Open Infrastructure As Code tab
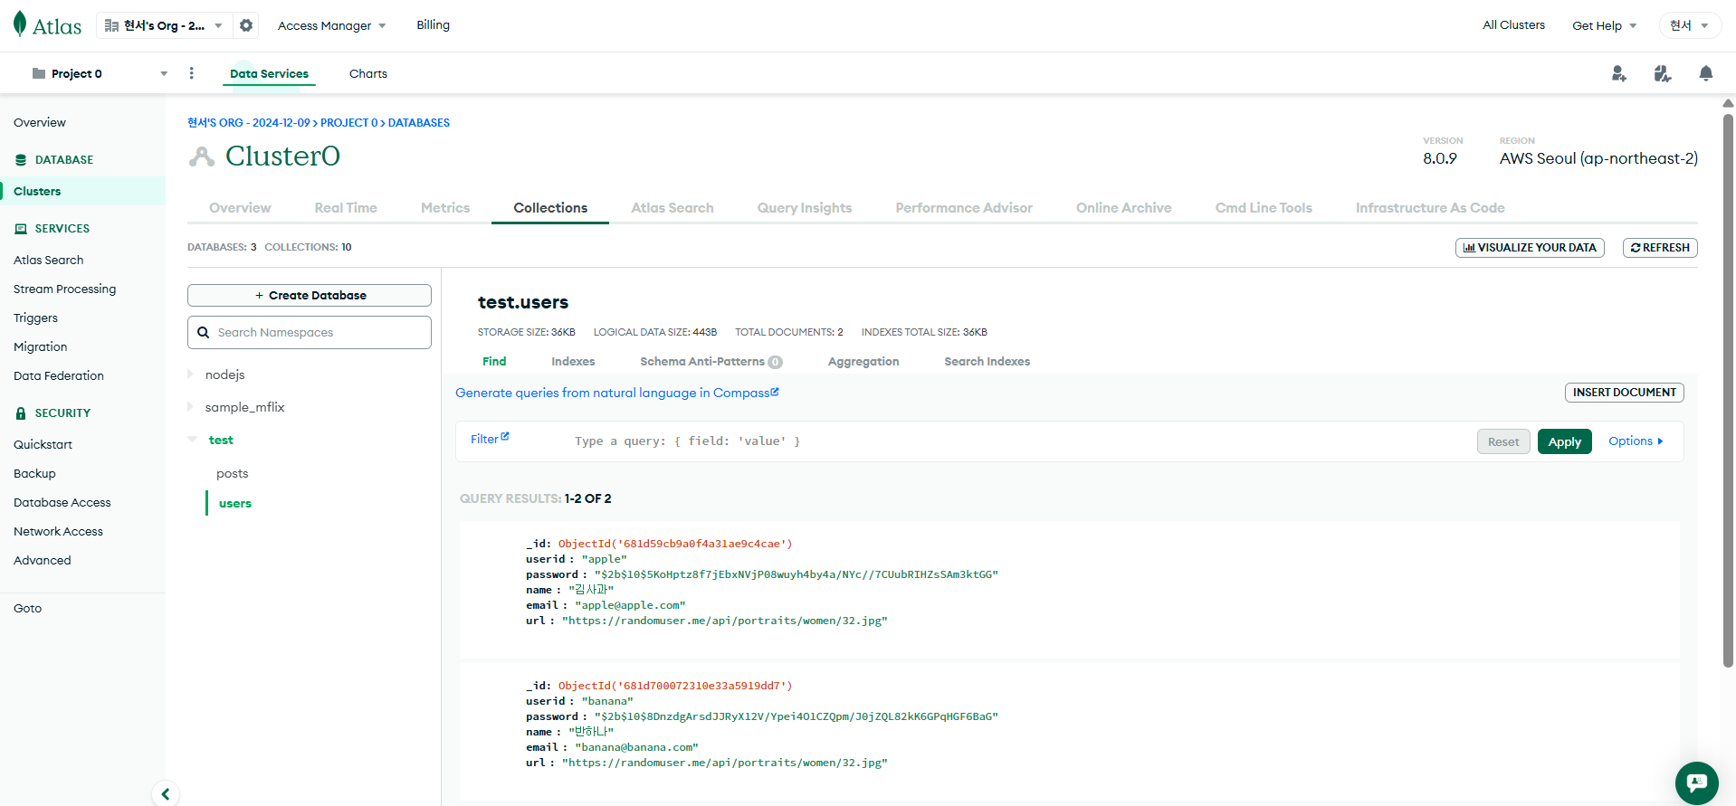 [x=1430, y=208]
